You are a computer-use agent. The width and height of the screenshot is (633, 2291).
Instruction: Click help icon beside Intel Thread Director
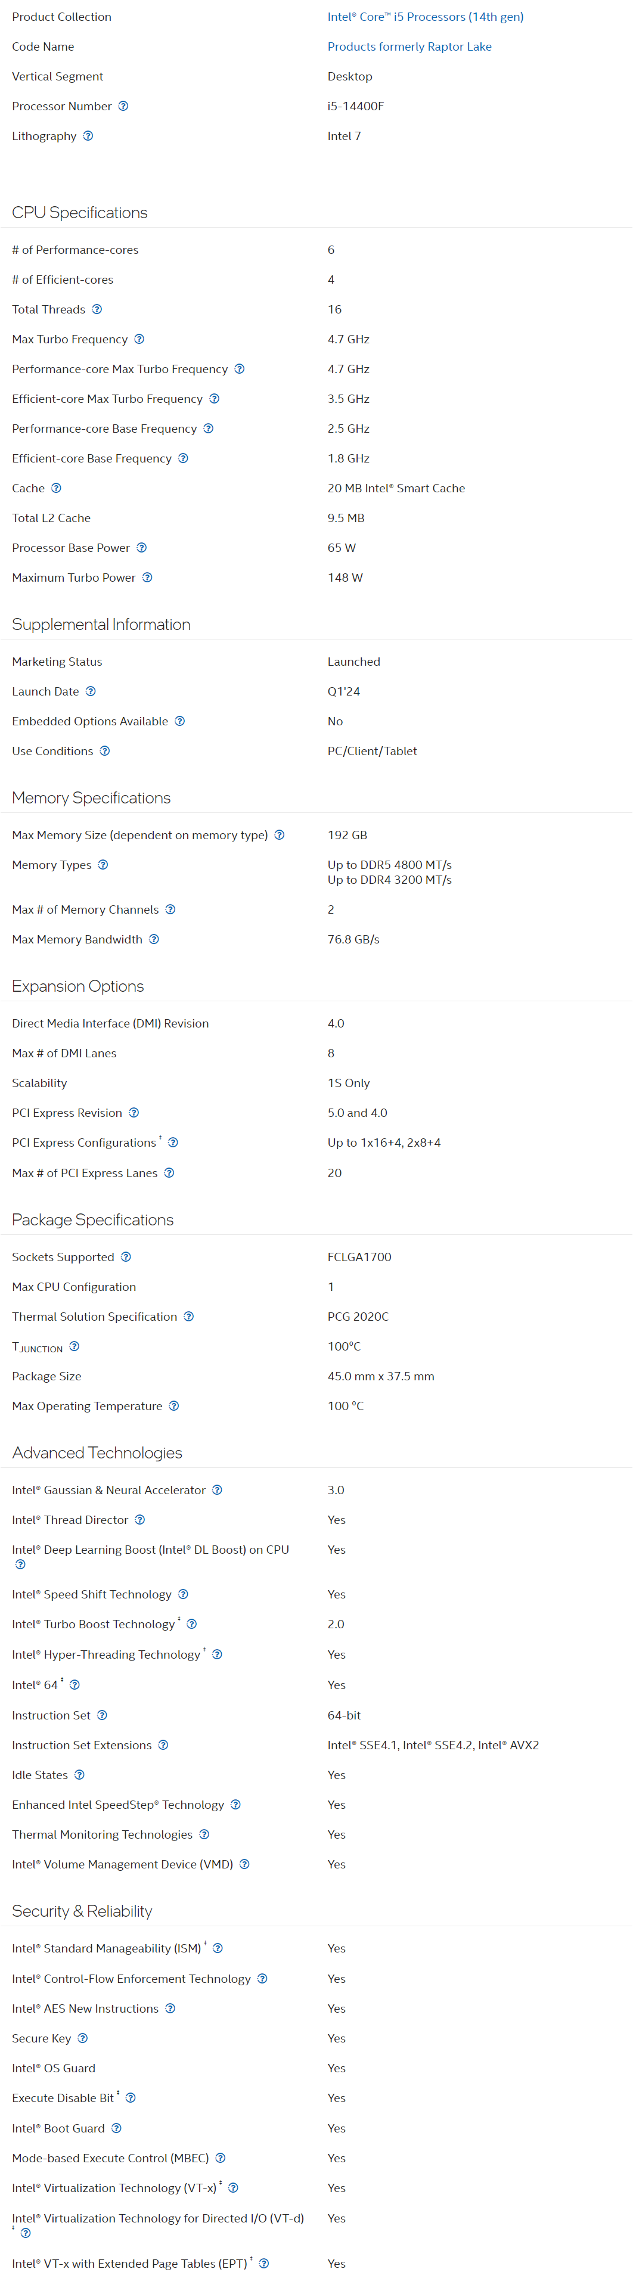(x=139, y=1520)
